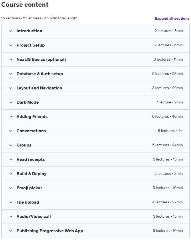191x240 pixels.
Task: Select the Read receipts section title
Action: [31, 159]
